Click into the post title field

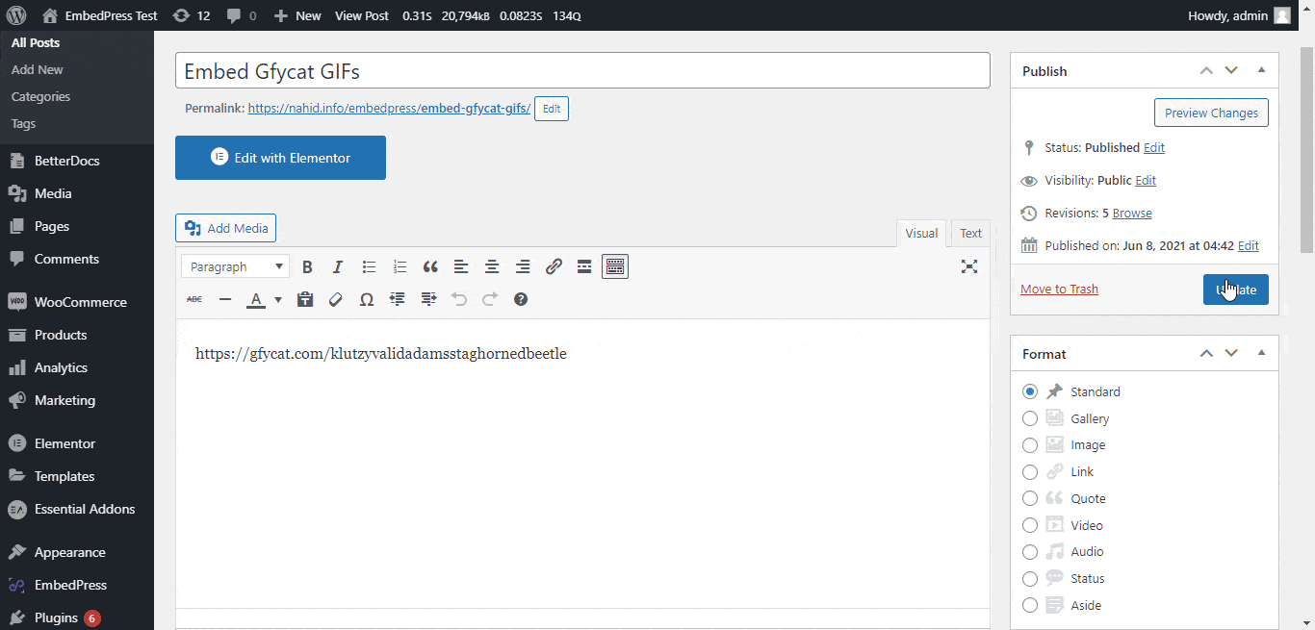(x=582, y=71)
